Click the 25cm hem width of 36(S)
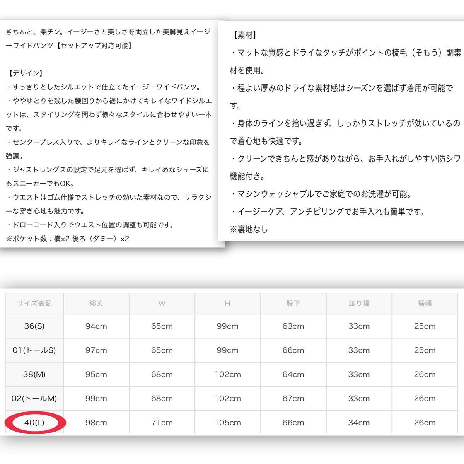 point(425,326)
